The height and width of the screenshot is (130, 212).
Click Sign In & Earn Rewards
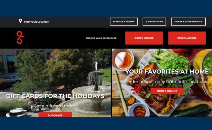188,22
